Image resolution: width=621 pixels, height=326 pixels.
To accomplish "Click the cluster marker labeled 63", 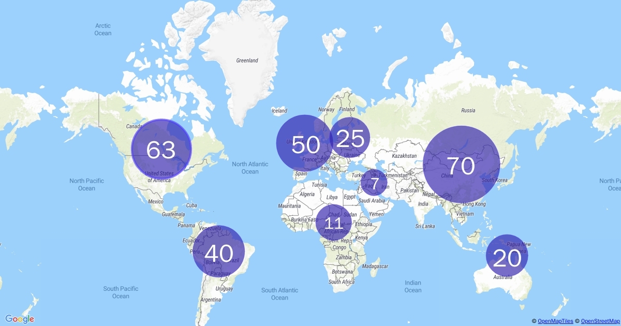I will pos(161,149).
